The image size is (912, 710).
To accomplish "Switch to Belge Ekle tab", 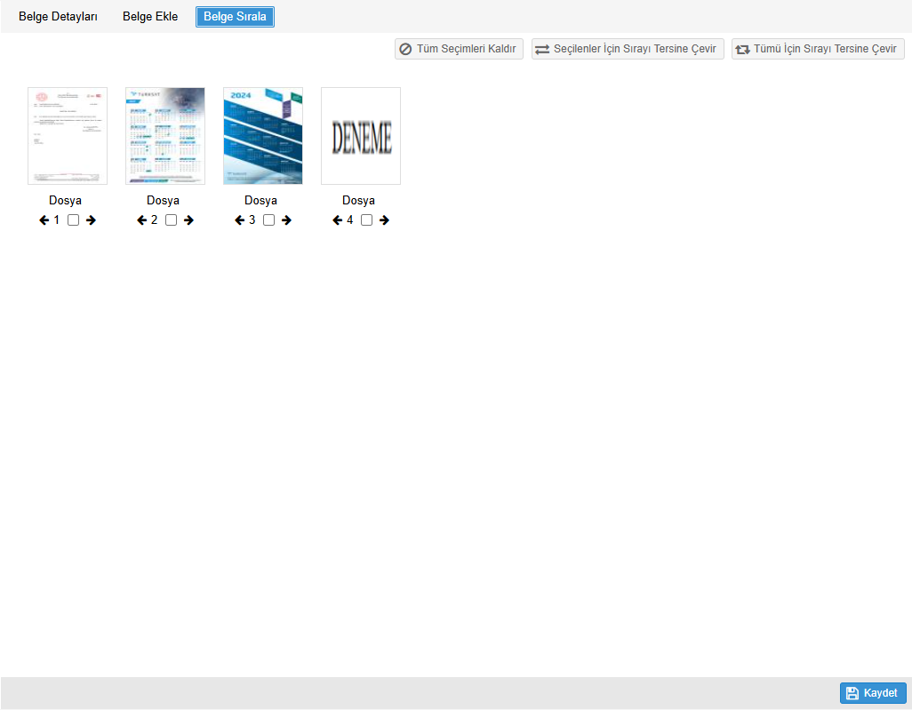I will point(150,17).
